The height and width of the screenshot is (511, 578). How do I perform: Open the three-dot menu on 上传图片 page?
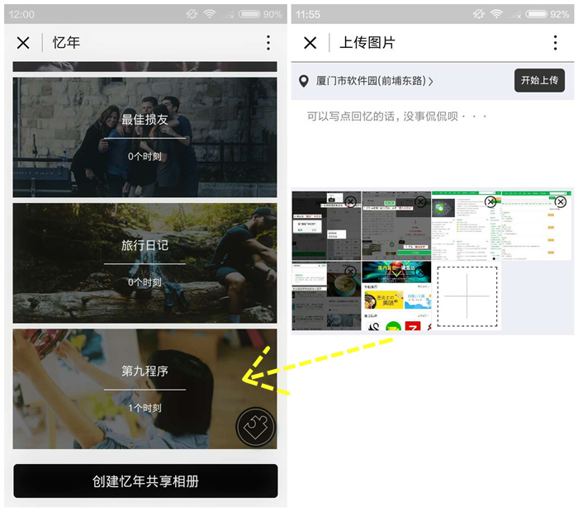click(555, 43)
